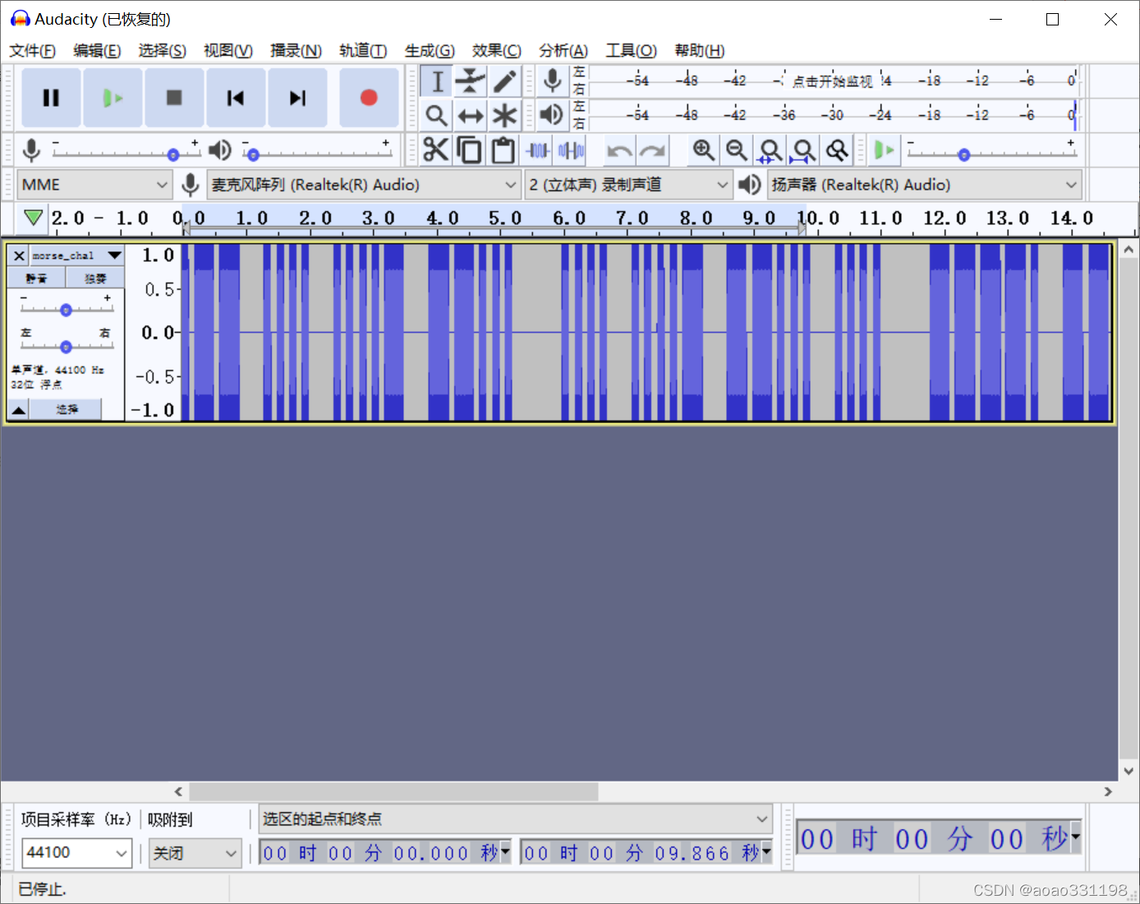Screen dimensions: 1140x904
Task: Open the MME audio host dropdown
Action: click(x=94, y=185)
